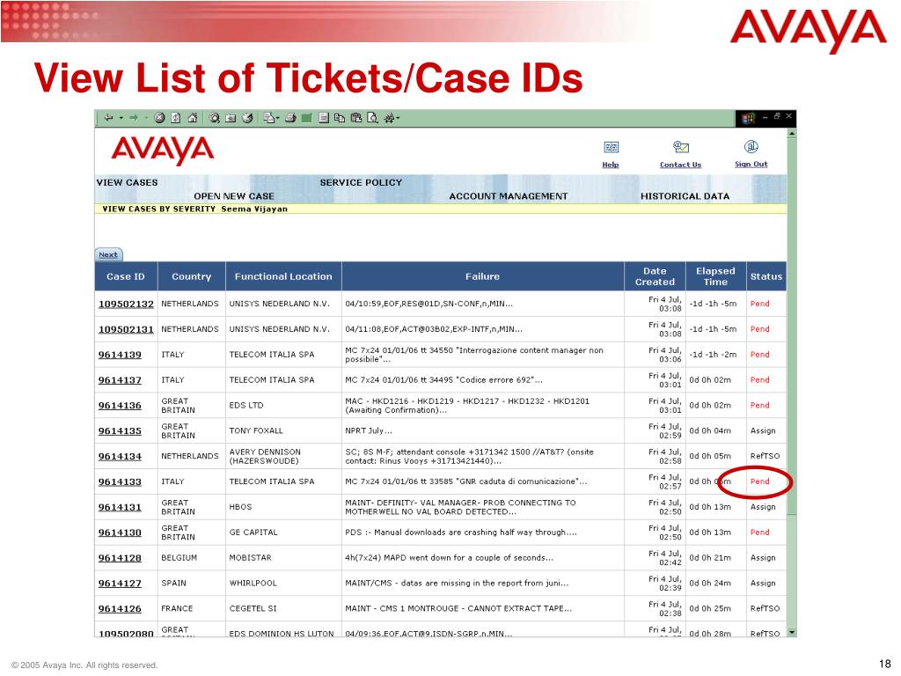Image resolution: width=901 pixels, height=676 pixels.
Task: Click the Failure column header
Action: click(483, 276)
